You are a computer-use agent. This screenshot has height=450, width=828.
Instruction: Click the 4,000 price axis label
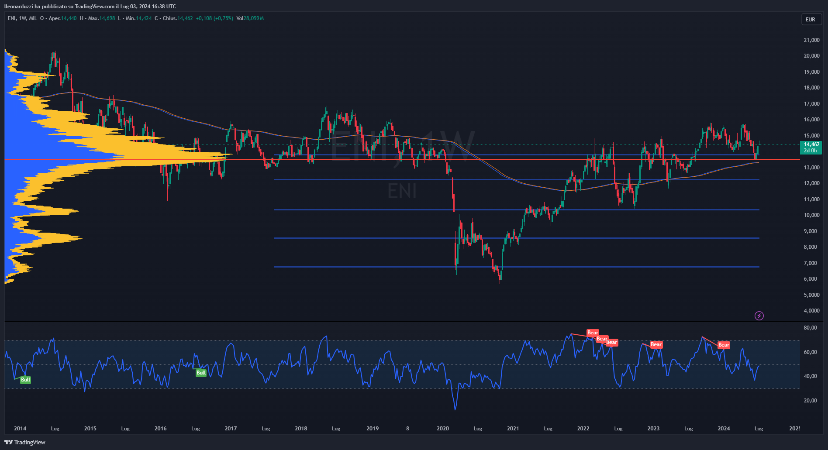(812, 311)
